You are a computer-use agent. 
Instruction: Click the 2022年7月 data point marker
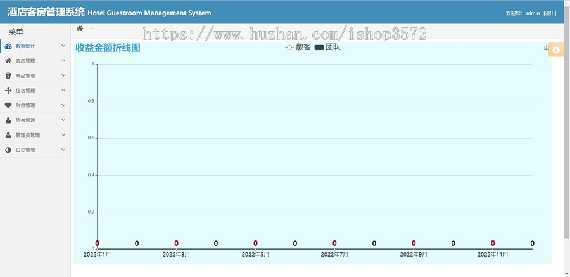coord(334,249)
